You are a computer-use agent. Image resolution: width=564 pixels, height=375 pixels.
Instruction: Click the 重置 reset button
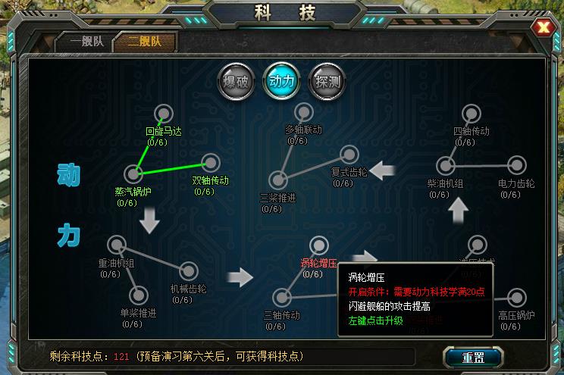coord(473,358)
